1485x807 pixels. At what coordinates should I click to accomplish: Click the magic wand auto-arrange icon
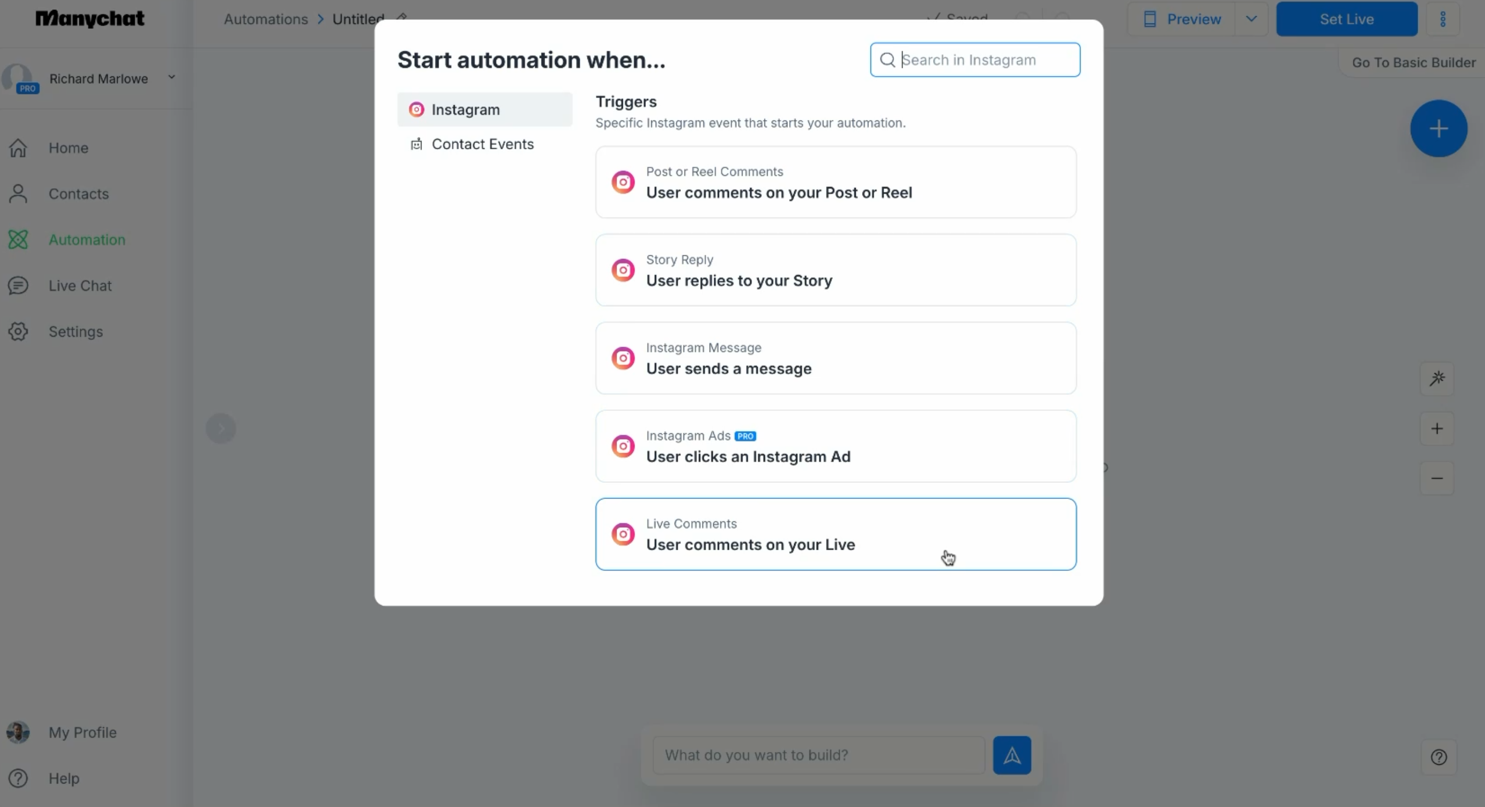tap(1436, 379)
